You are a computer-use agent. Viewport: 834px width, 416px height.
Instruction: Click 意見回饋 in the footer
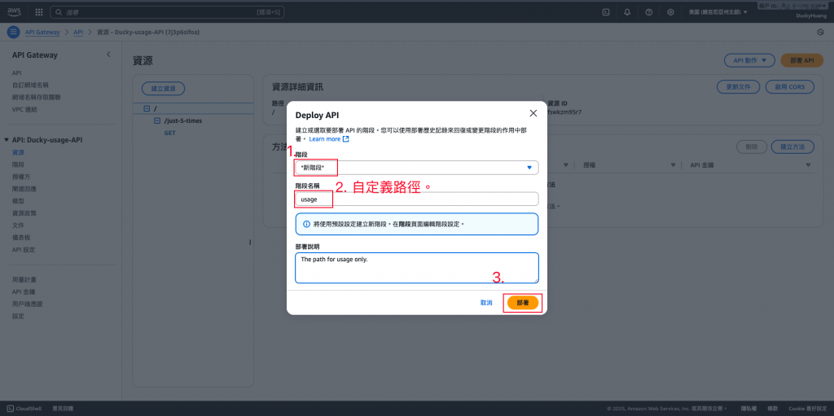click(63, 409)
